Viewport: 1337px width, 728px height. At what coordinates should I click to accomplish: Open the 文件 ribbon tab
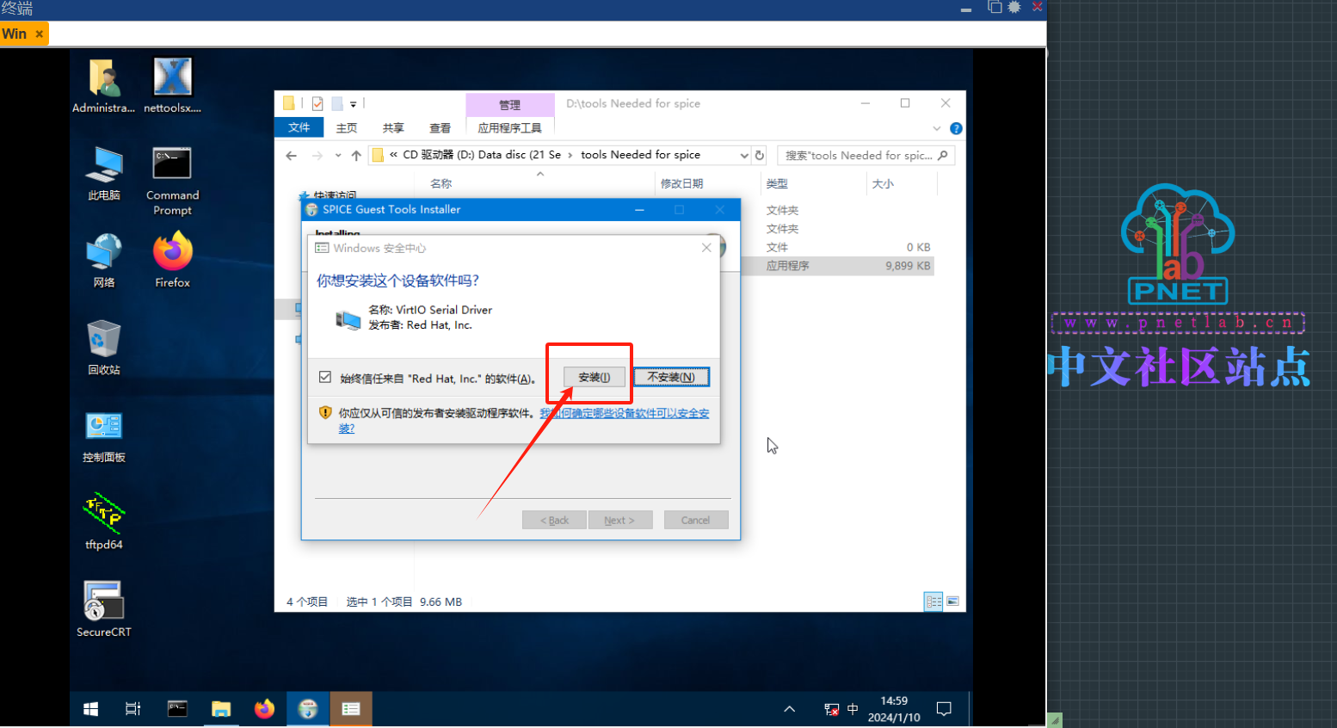click(299, 127)
